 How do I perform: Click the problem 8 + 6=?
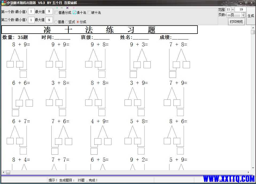178,121
